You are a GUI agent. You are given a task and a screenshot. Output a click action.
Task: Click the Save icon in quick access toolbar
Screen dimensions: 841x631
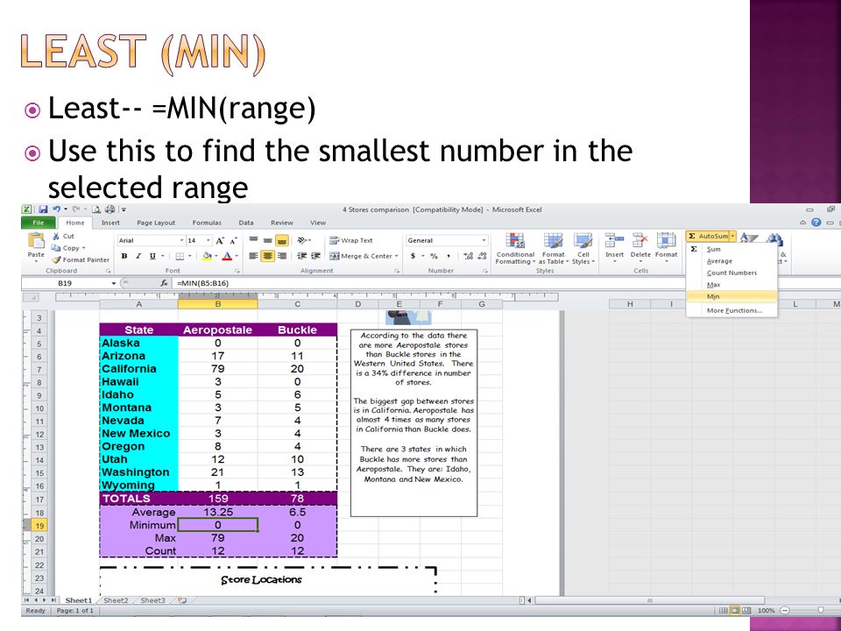(x=43, y=209)
